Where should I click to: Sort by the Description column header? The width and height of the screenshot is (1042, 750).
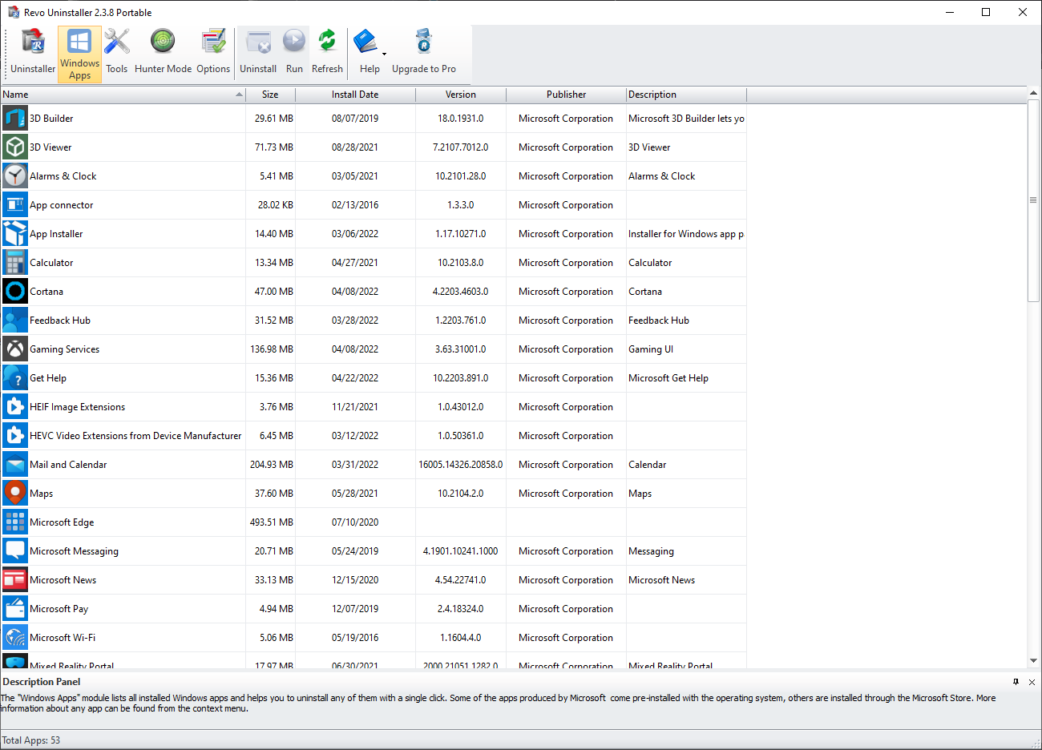tap(686, 95)
